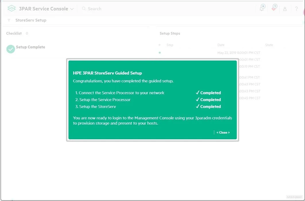Click the version number in the bottom corner
This screenshot has height=201, width=305.
[294, 197]
